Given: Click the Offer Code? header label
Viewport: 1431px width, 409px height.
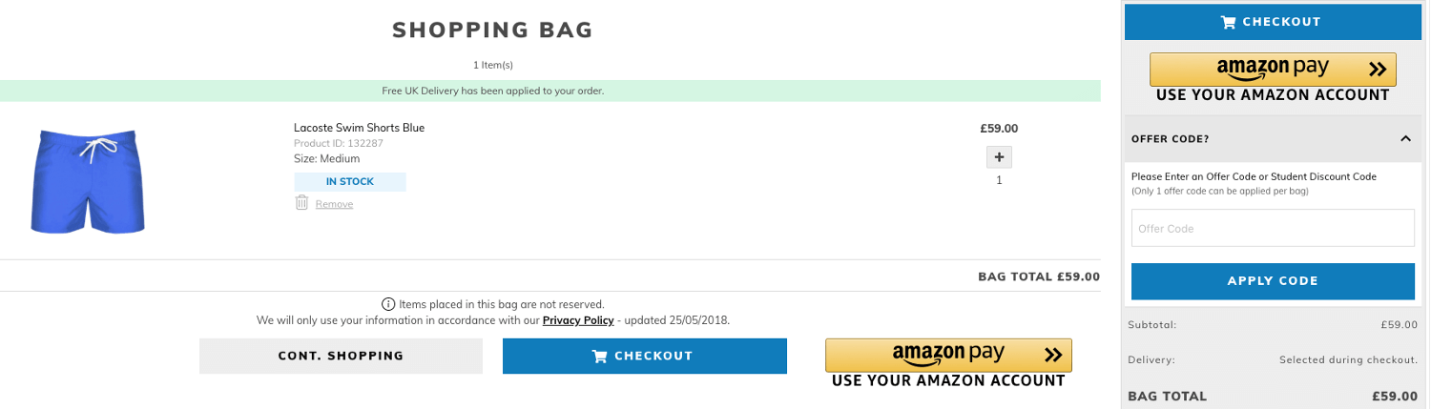Looking at the screenshot, I should 1170,139.
